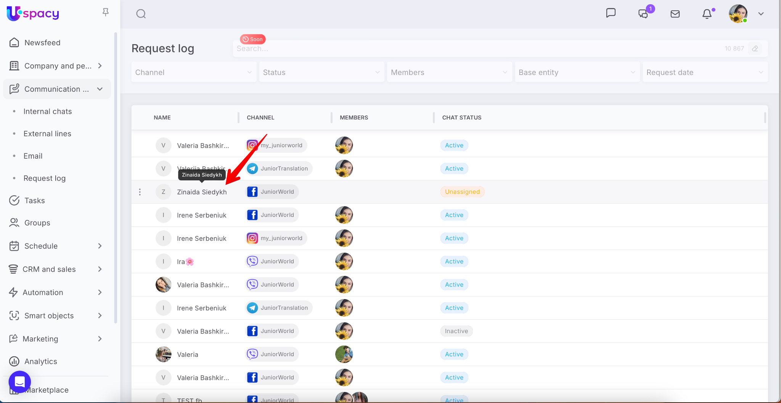Expand the CRM and sales menu

coord(56,269)
